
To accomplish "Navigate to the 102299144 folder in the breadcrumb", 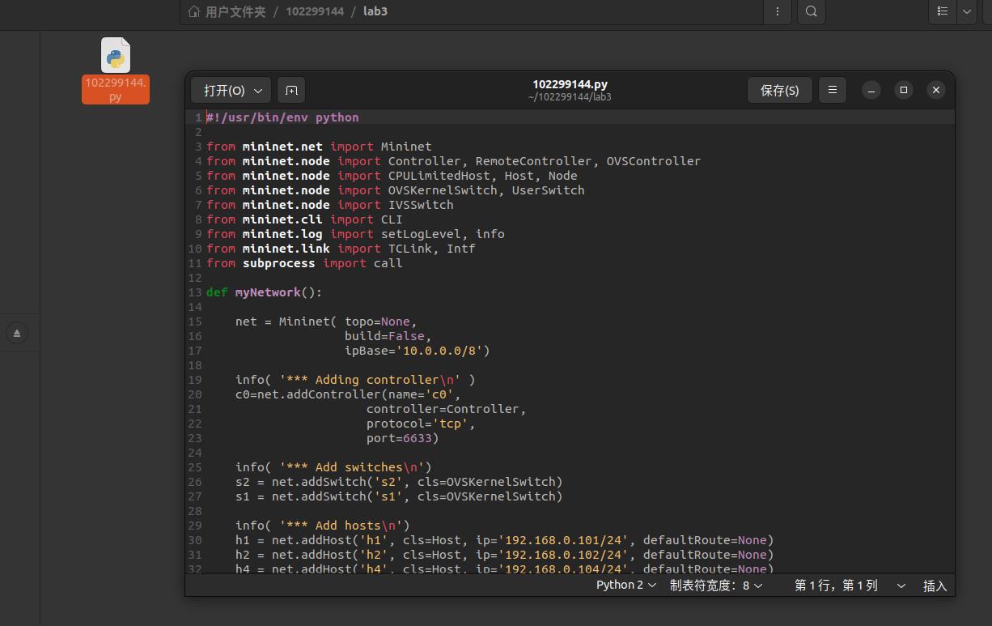I will pyautogui.click(x=315, y=11).
